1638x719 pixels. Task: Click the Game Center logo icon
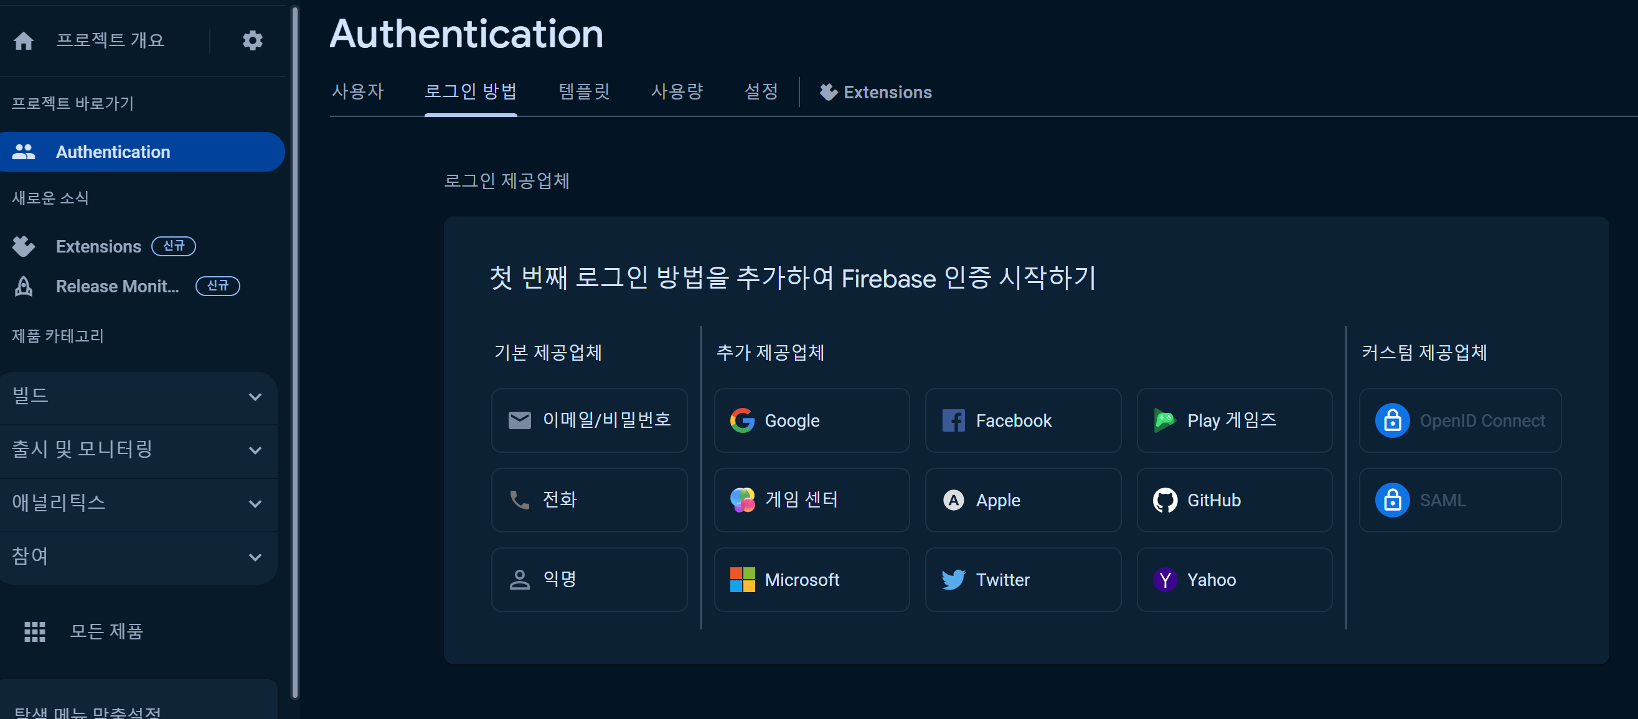click(x=742, y=500)
